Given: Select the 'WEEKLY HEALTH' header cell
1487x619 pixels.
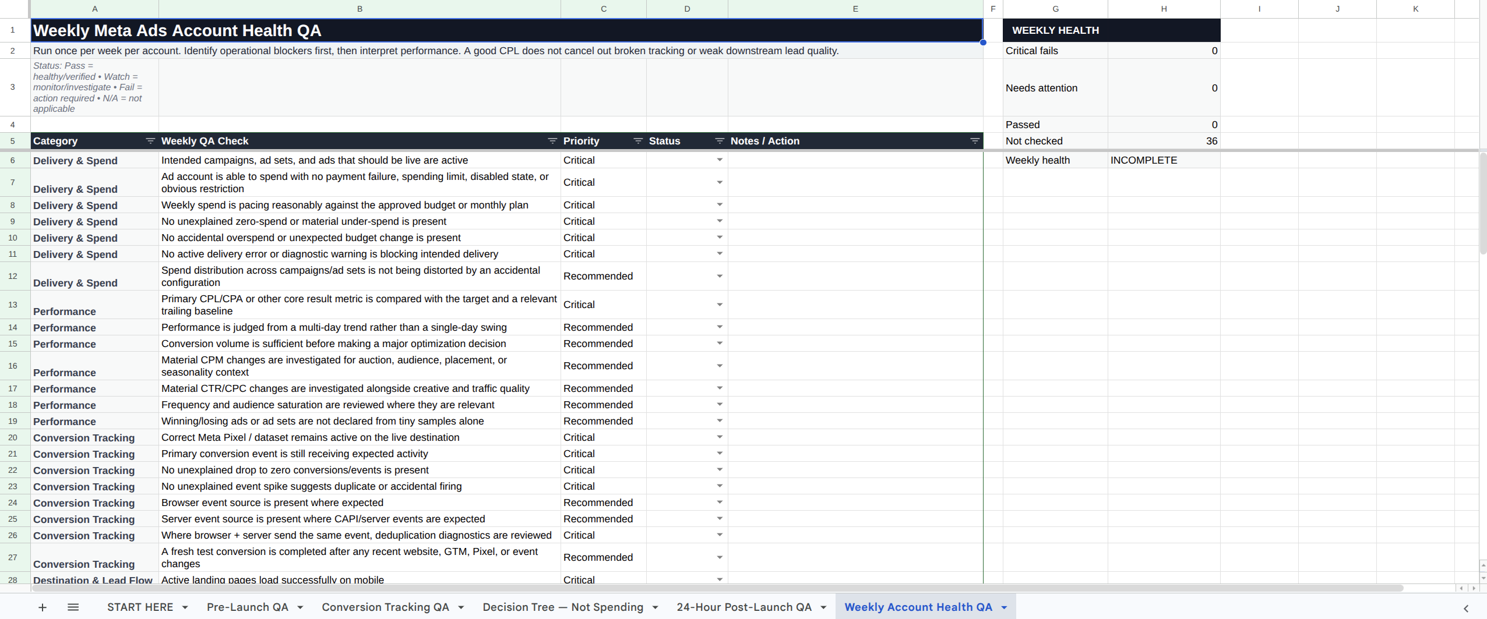Looking at the screenshot, I should point(1111,30).
